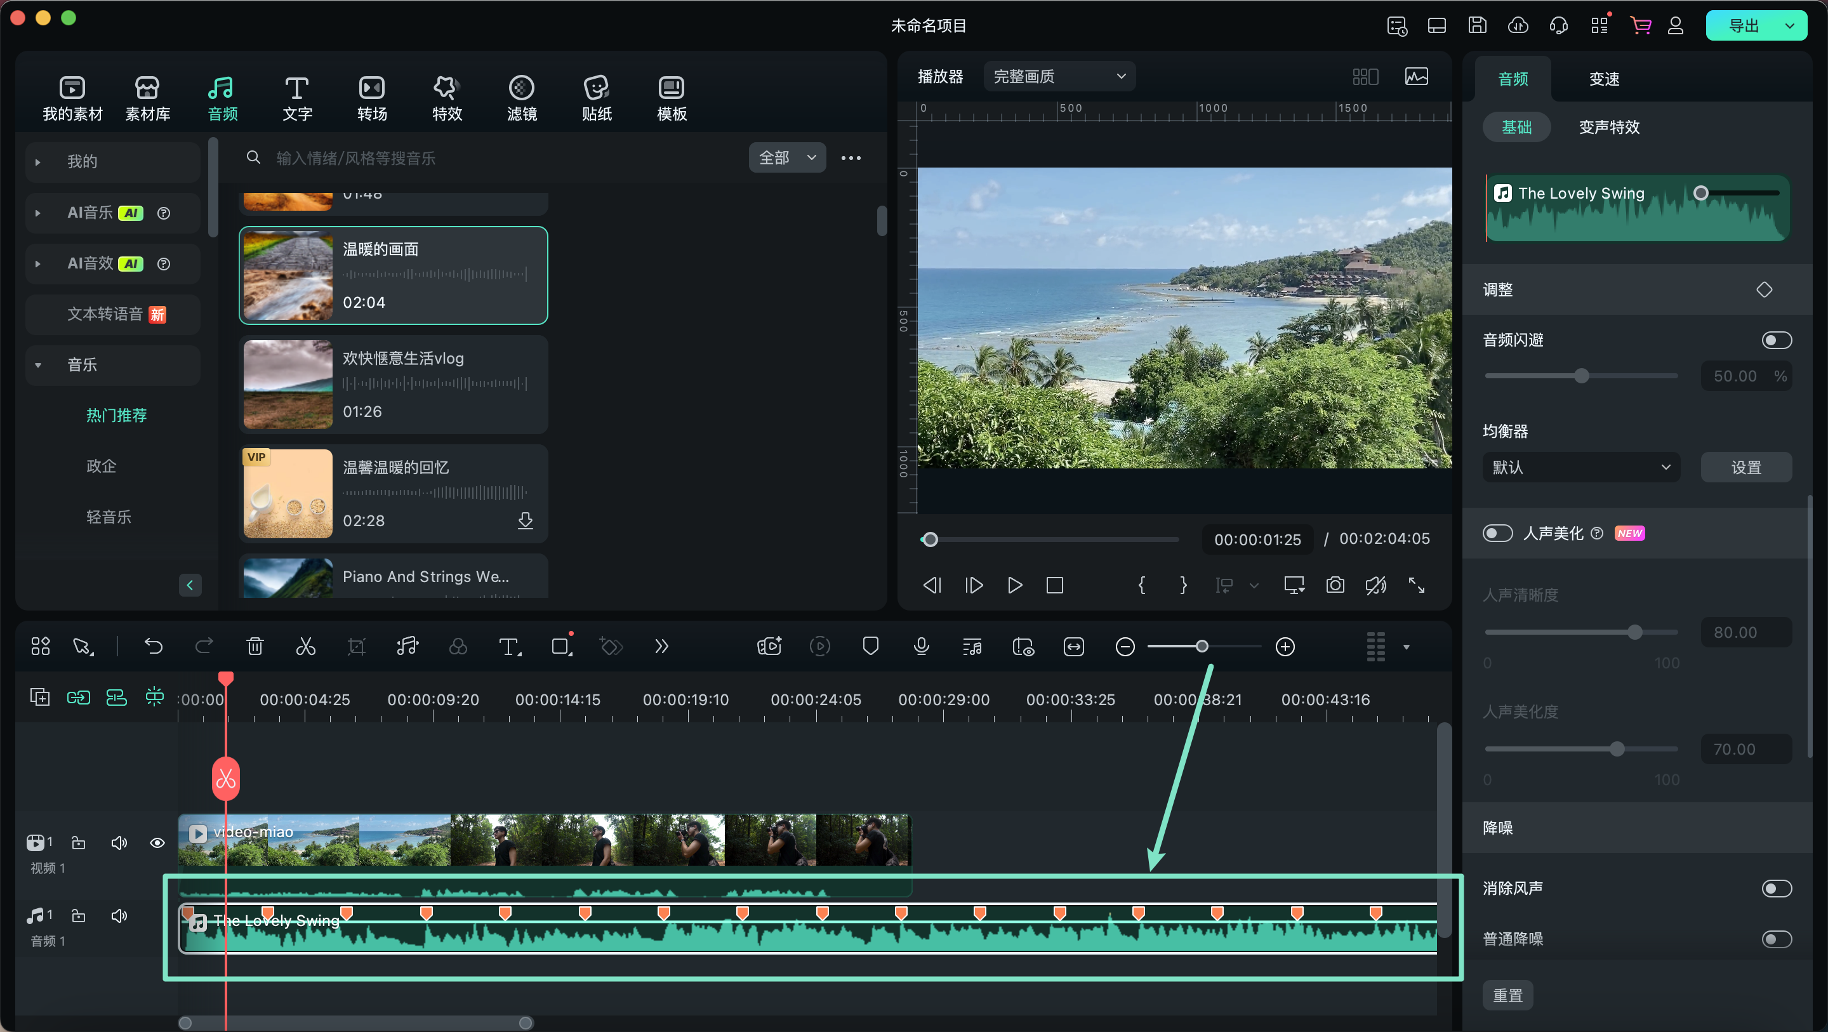Open the timeline layout options dropdown arrow
Image resolution: width=1828 pixels, height=1032 pixels.
pyautogui.click(x=1406, y=647)
